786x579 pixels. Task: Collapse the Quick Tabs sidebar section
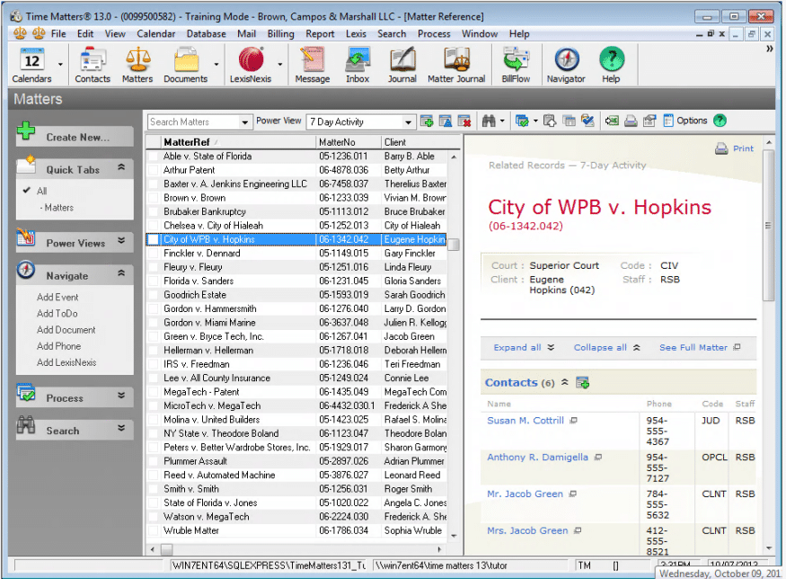click(x=121, y=167)
